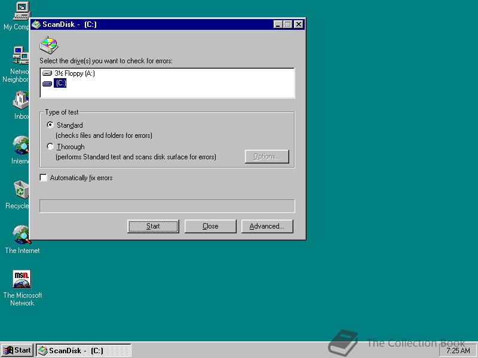Minimize the ScanDisk window
478x358 pixels.
pos(278,24)
